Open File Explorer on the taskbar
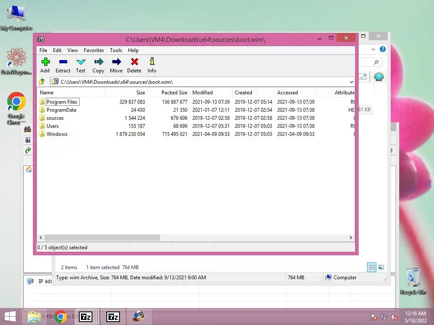This screenshot has height=325, width=434. [x=34, y=317]
